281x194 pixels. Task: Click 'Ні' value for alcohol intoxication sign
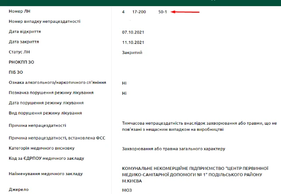pos(124,83)
